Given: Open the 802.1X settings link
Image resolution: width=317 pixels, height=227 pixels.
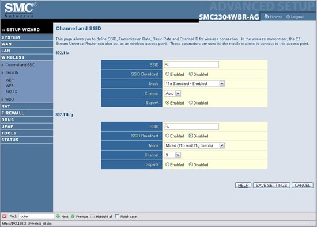Looking at the screenshot, I should (x=12, y=91).
